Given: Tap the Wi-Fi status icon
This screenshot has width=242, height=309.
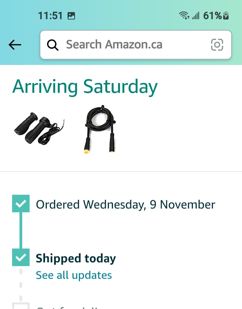Looking at the screenshot, I should (x=184, y=15).
